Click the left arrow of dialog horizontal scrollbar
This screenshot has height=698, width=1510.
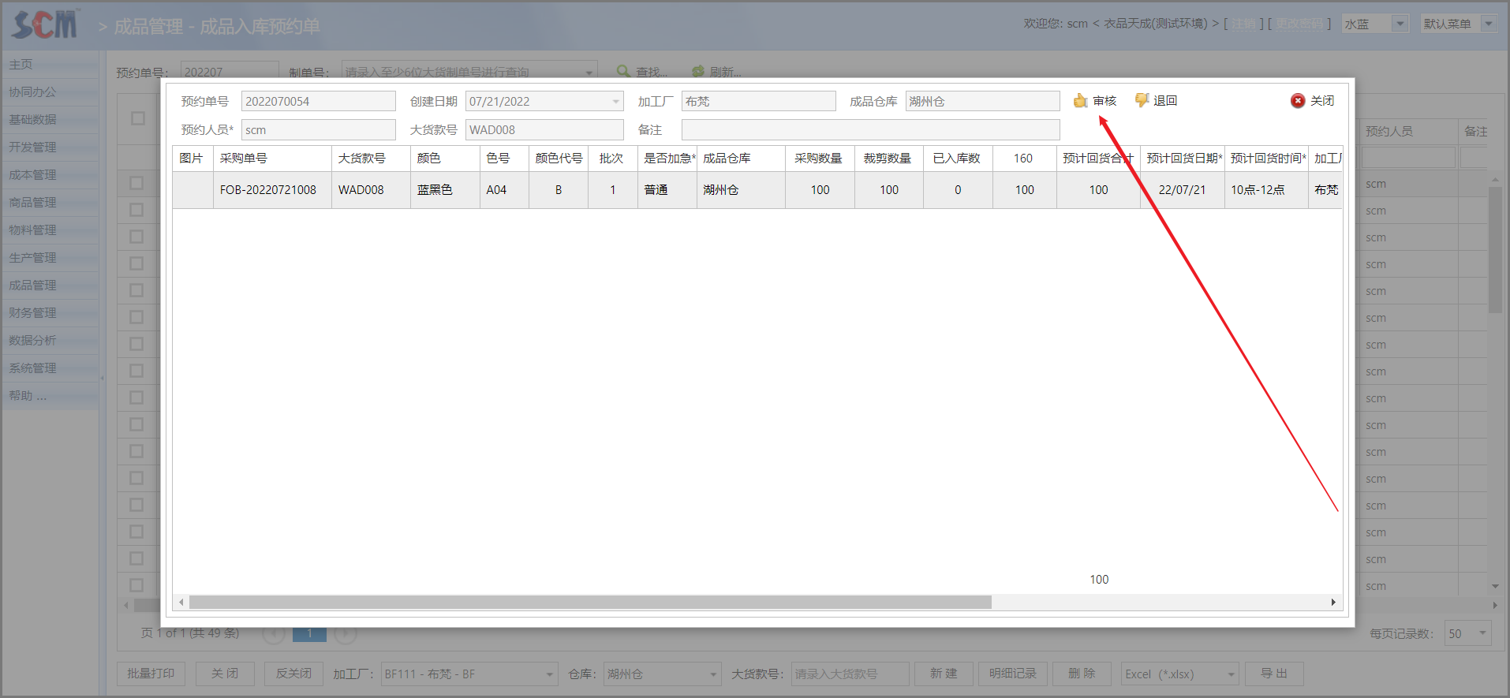pos(181,603)
